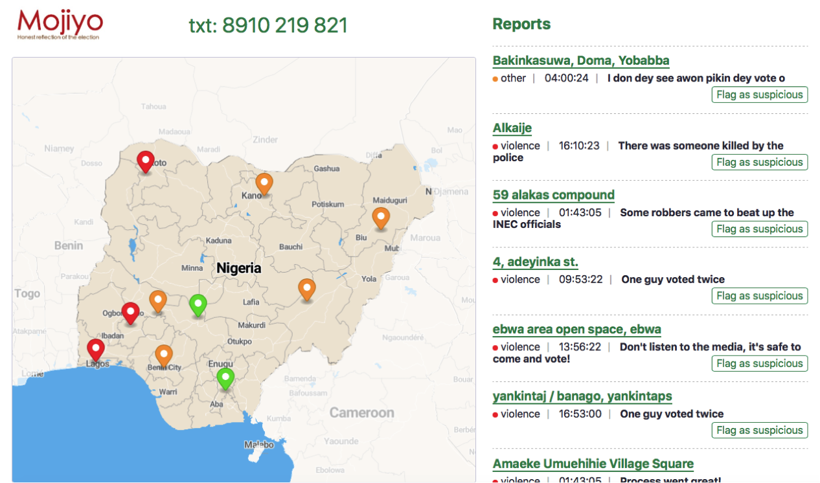This screenshot has height=483, width=820.
Task: Flag the ebwa area report as suspicious
Action: (760, 363)
